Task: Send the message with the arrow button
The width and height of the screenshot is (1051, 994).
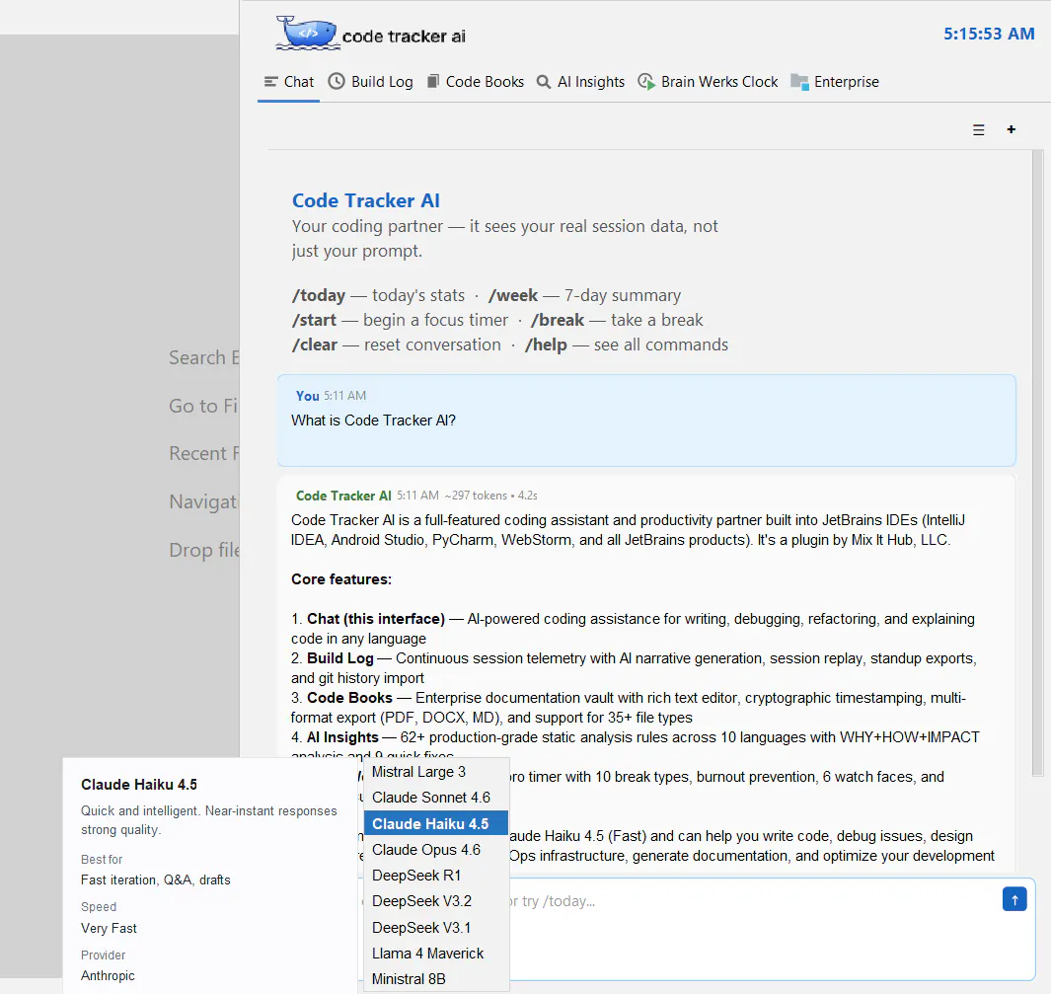Action: pos(1014,899)
